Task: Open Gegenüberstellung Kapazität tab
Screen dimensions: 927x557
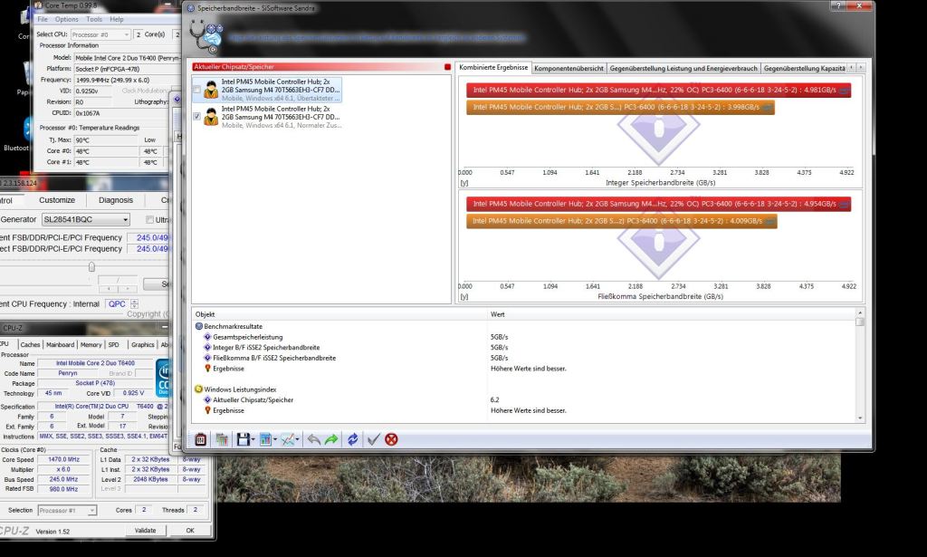Action: point(804,68)
